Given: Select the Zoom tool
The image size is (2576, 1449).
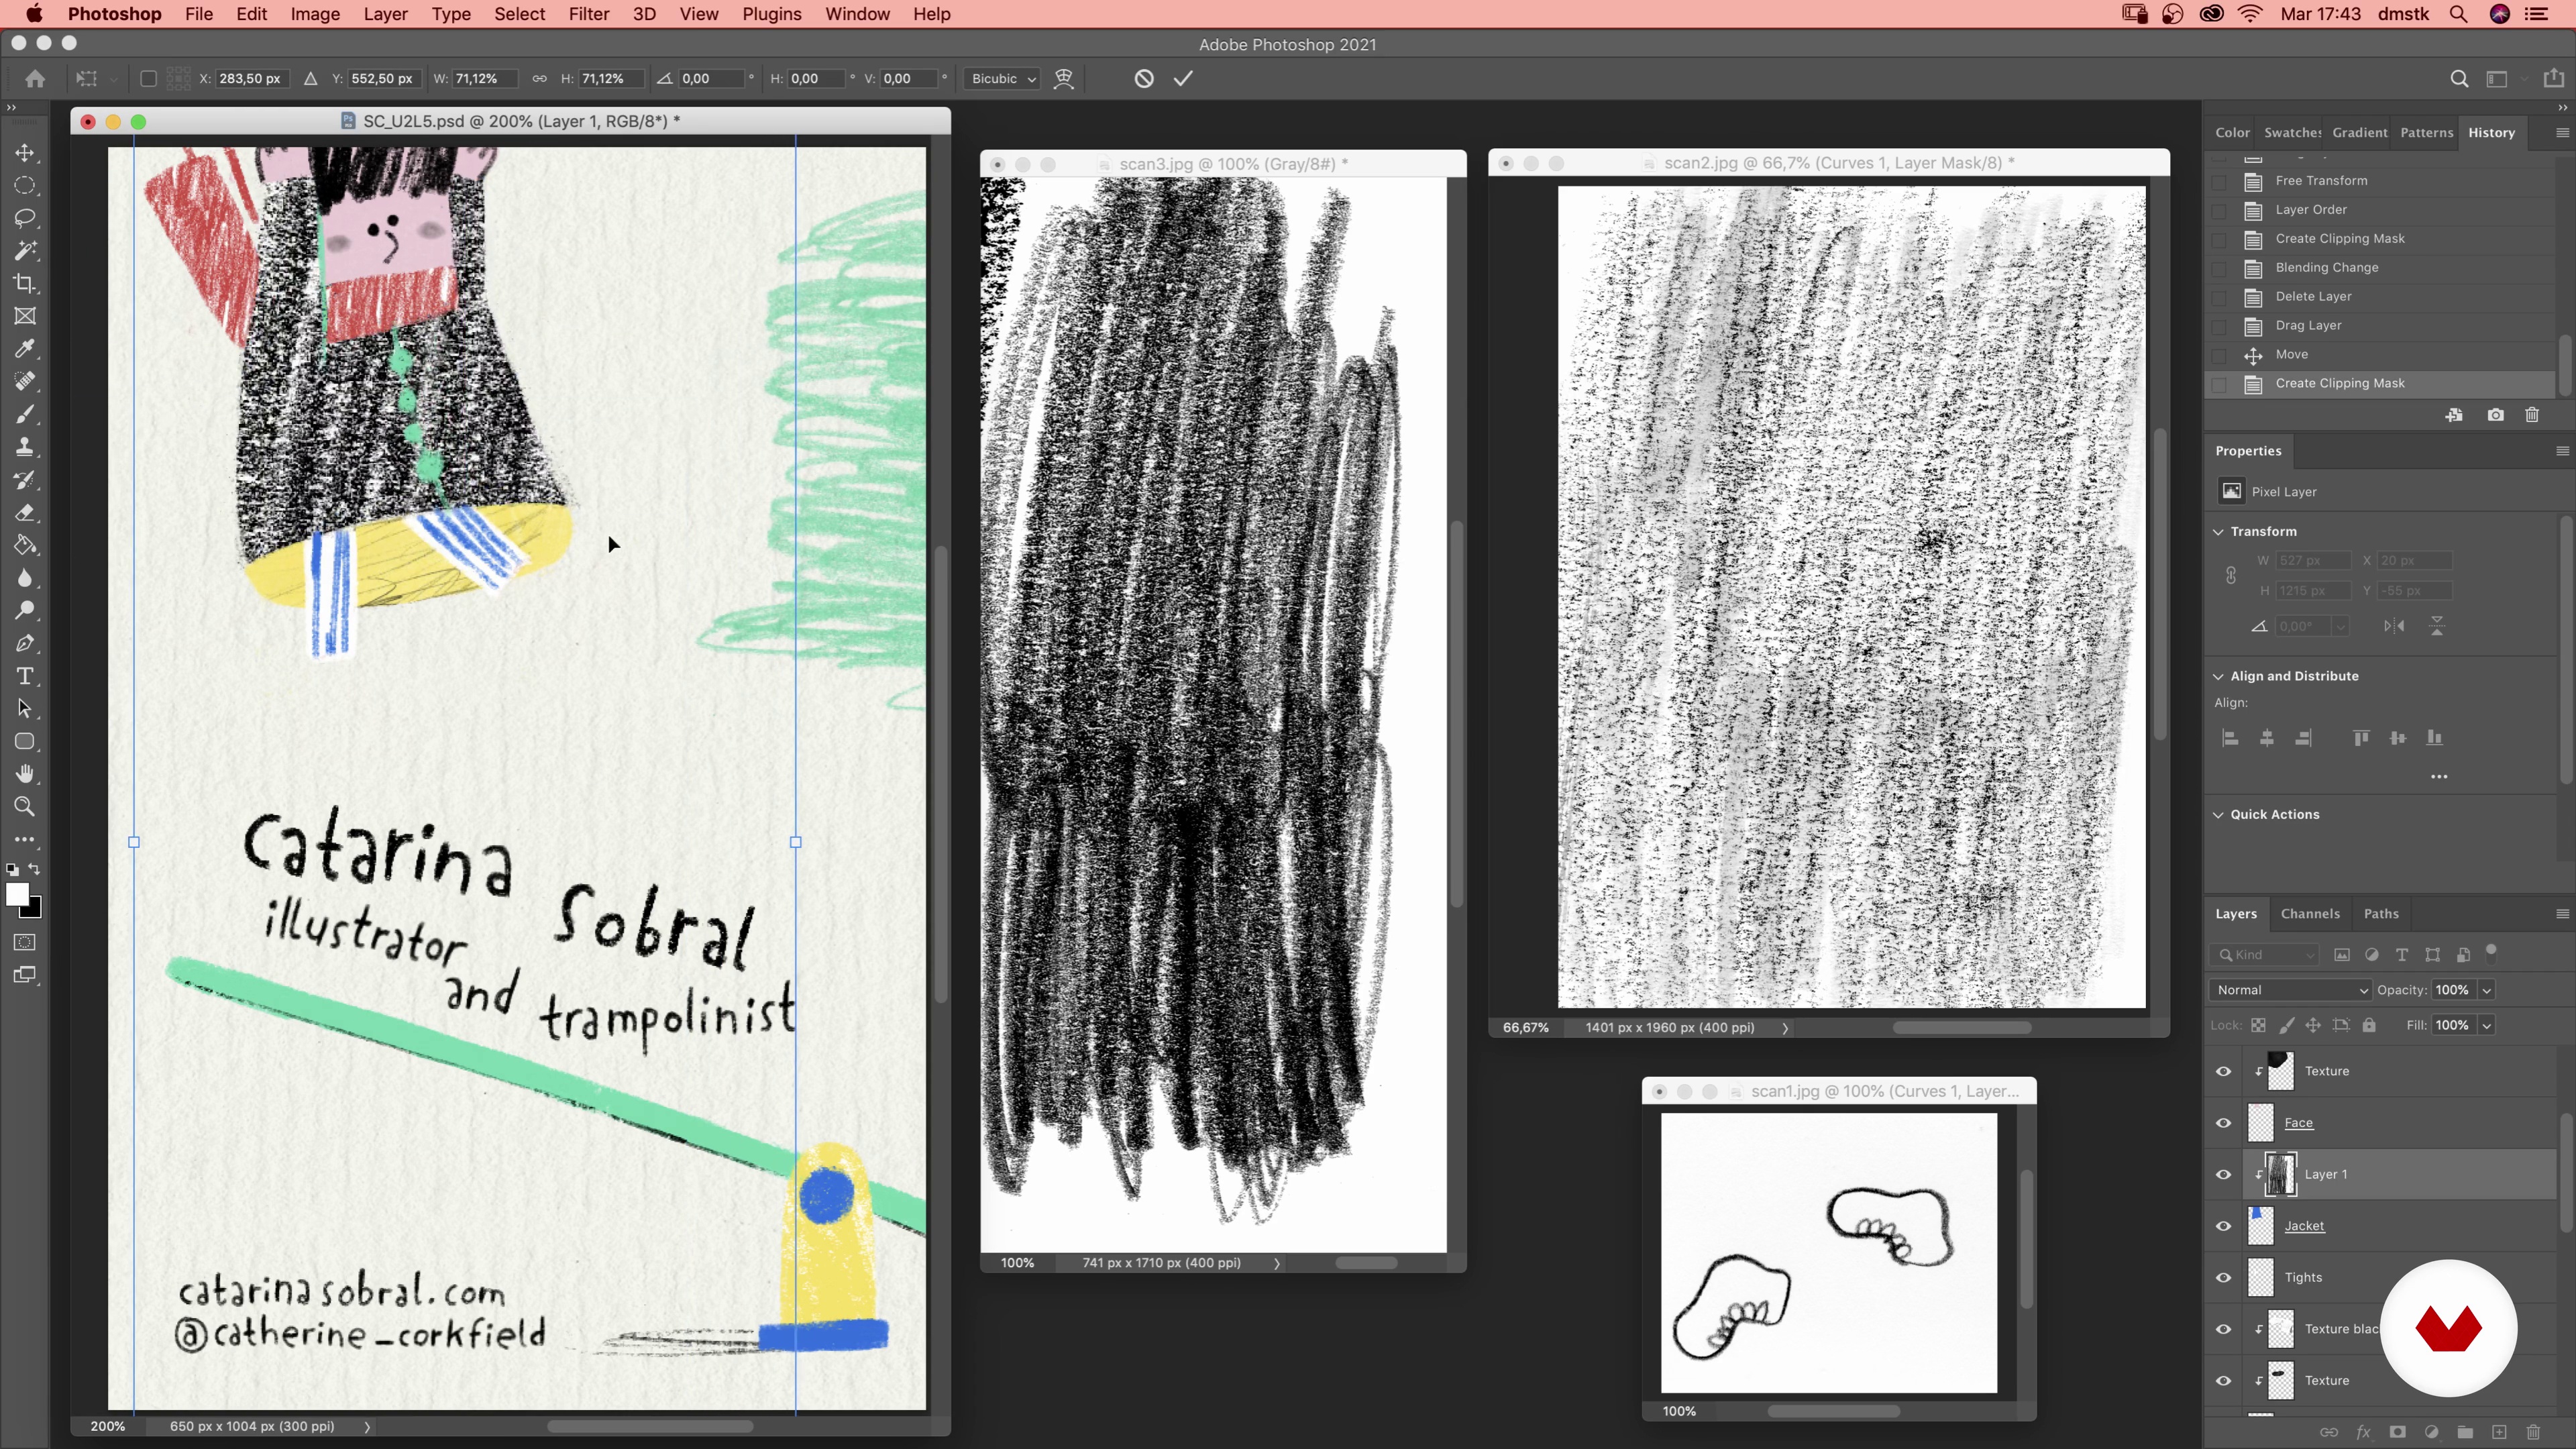Looking at the screenshot, I should click(25, 807).
